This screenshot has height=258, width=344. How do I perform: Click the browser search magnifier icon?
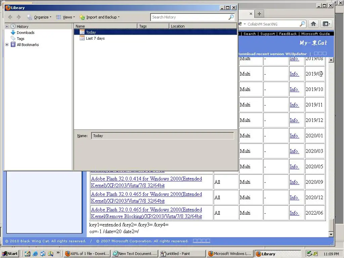[302, 24]
